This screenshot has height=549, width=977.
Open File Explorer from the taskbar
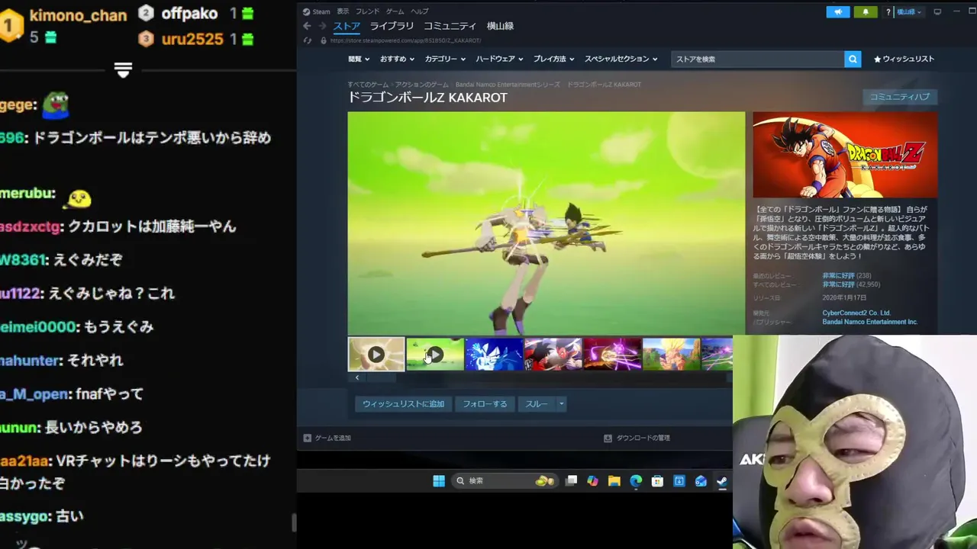click(x=614, y=481)
